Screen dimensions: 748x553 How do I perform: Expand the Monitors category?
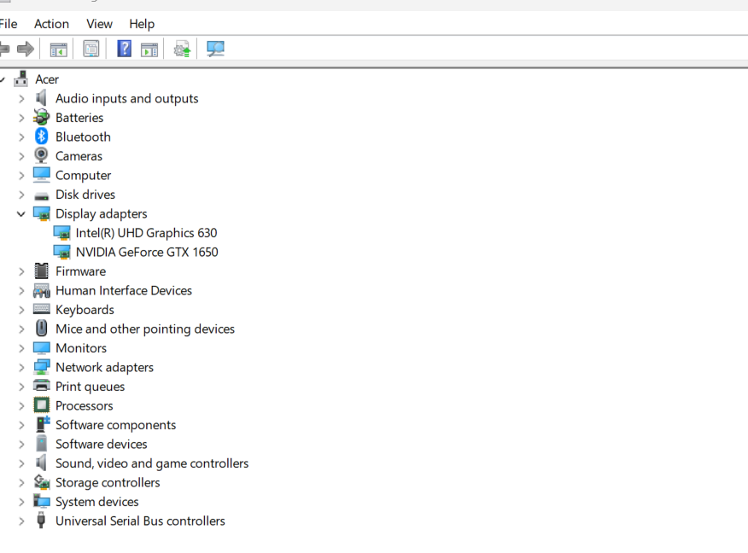coord(21,348)
